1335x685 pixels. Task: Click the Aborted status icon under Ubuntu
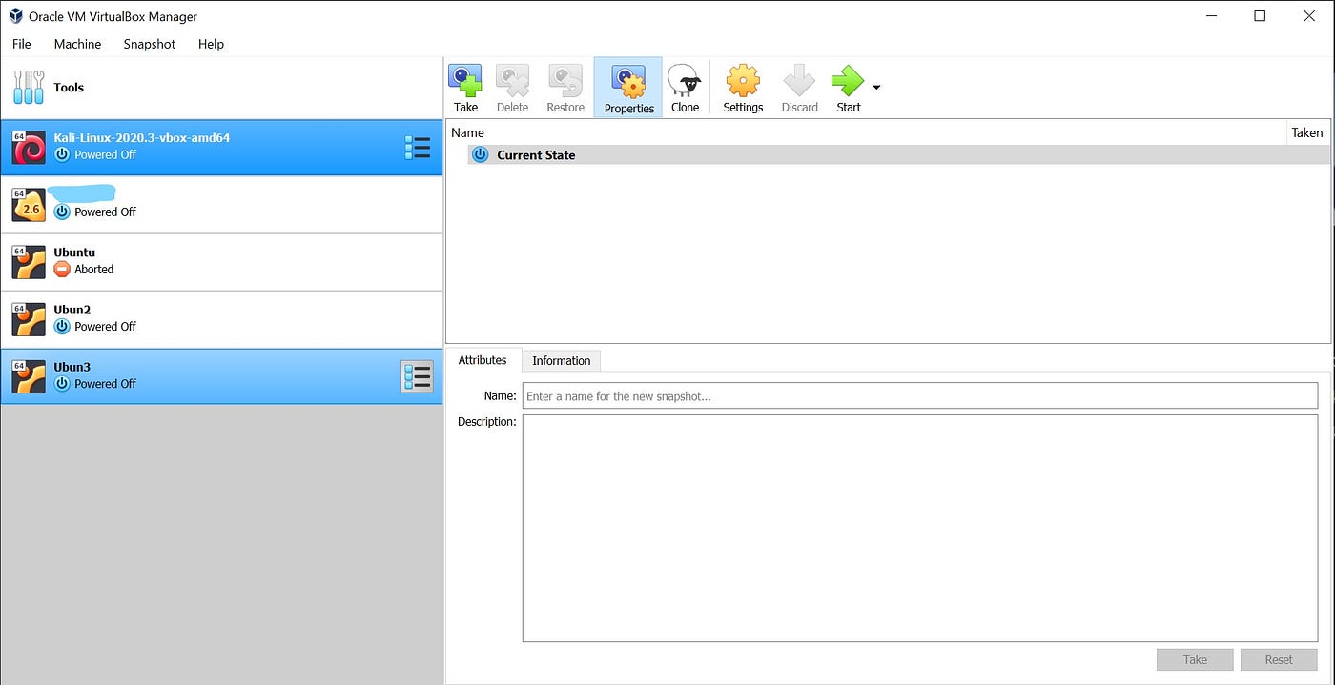(62, 270)
